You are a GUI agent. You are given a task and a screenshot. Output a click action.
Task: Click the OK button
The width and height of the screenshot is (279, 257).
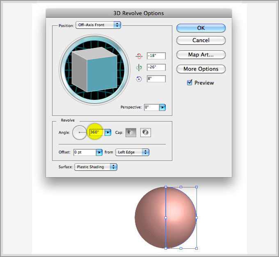pos(201,28)
